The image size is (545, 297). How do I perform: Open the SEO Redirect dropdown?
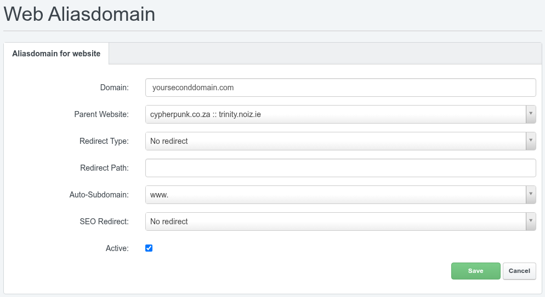340,222
